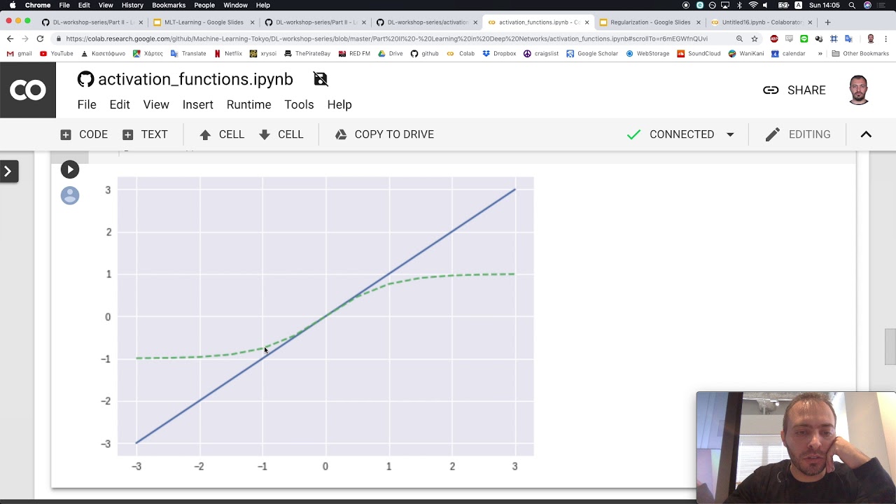
Task: Click the address bar URL
Action: point(386,38)
